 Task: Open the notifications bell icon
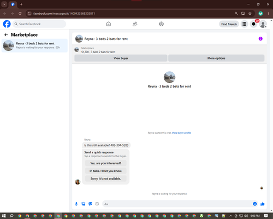pos(253,24)
